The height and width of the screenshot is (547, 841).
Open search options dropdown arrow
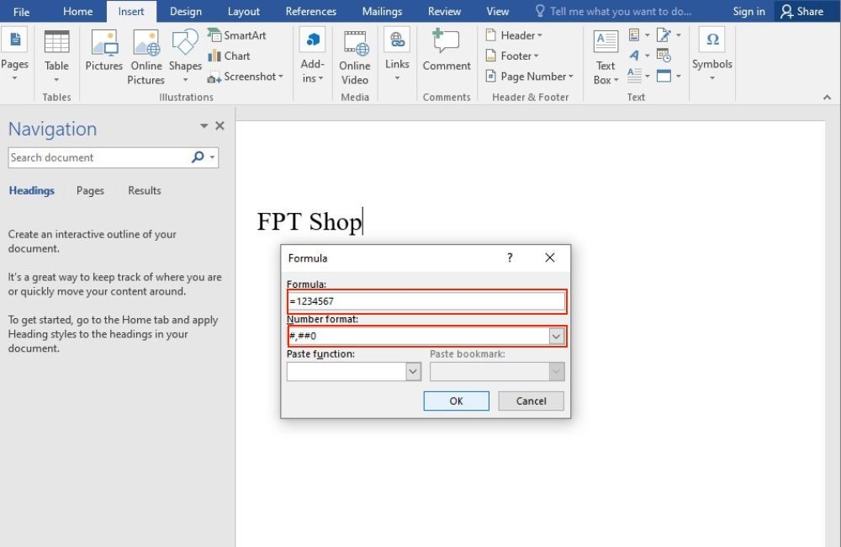(213, 157)
